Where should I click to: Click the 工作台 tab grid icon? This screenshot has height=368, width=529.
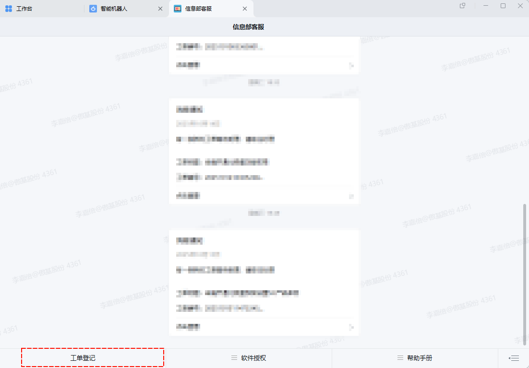click(9, 9)
